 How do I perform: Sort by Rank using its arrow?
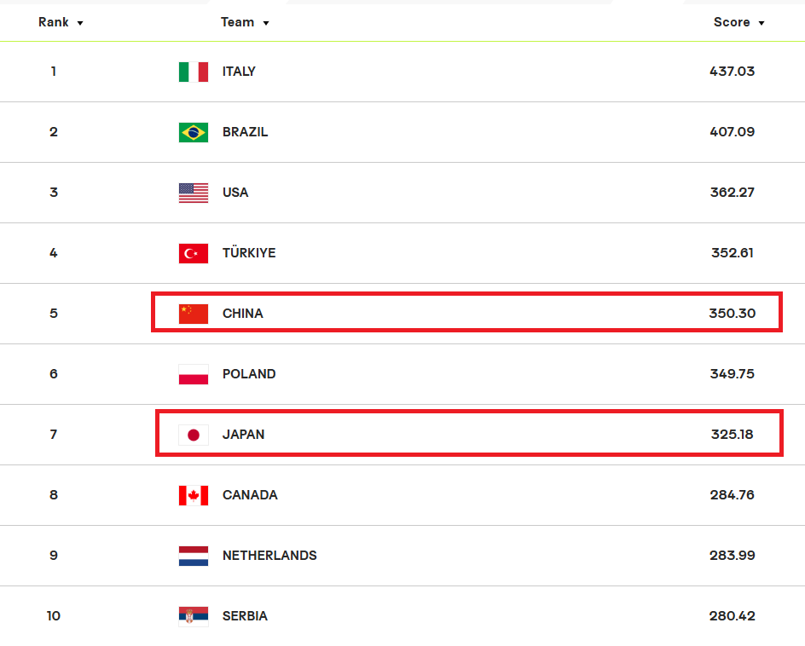80,23
